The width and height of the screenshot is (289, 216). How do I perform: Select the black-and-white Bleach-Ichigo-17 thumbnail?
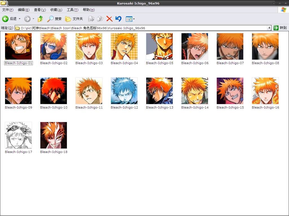click(x=18, y=135)
